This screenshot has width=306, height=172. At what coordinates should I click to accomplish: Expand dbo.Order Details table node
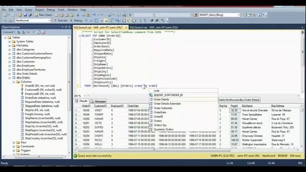10,74
